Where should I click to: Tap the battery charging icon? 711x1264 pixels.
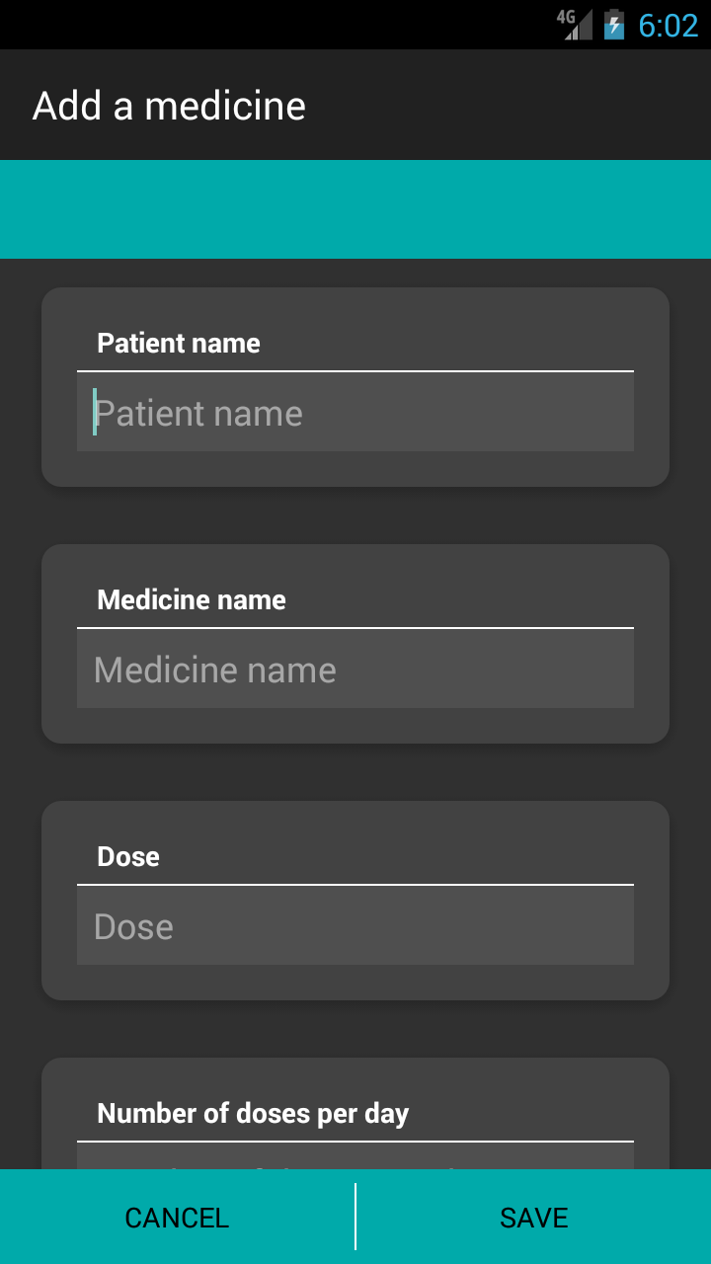(x=614, y=25)
